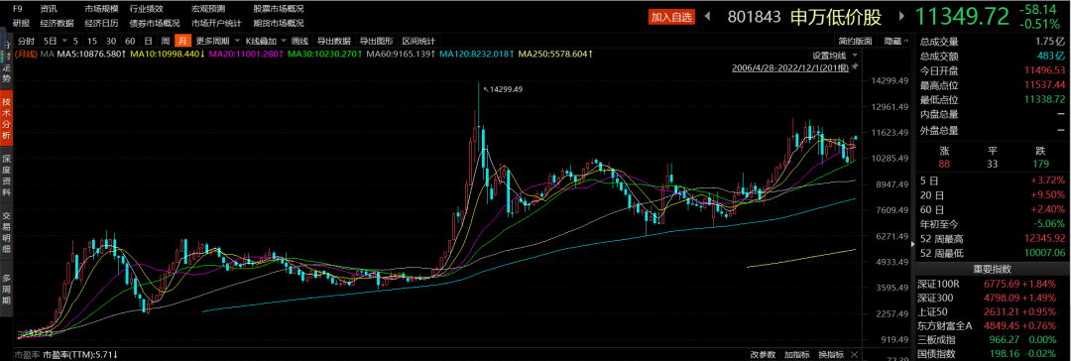Viewport: 1071px width, 361px height.
Task: Select the 技术分析 sidebar tab
Action: point(6,117)
